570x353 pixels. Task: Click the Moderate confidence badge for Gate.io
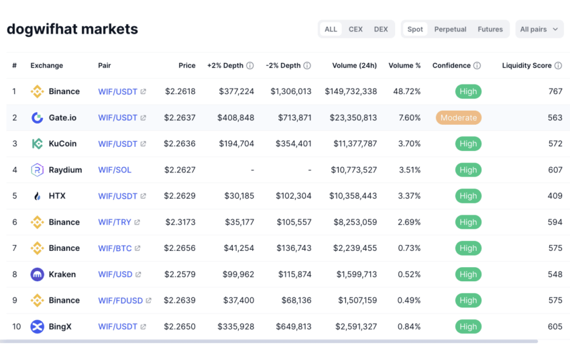[459, 117]
